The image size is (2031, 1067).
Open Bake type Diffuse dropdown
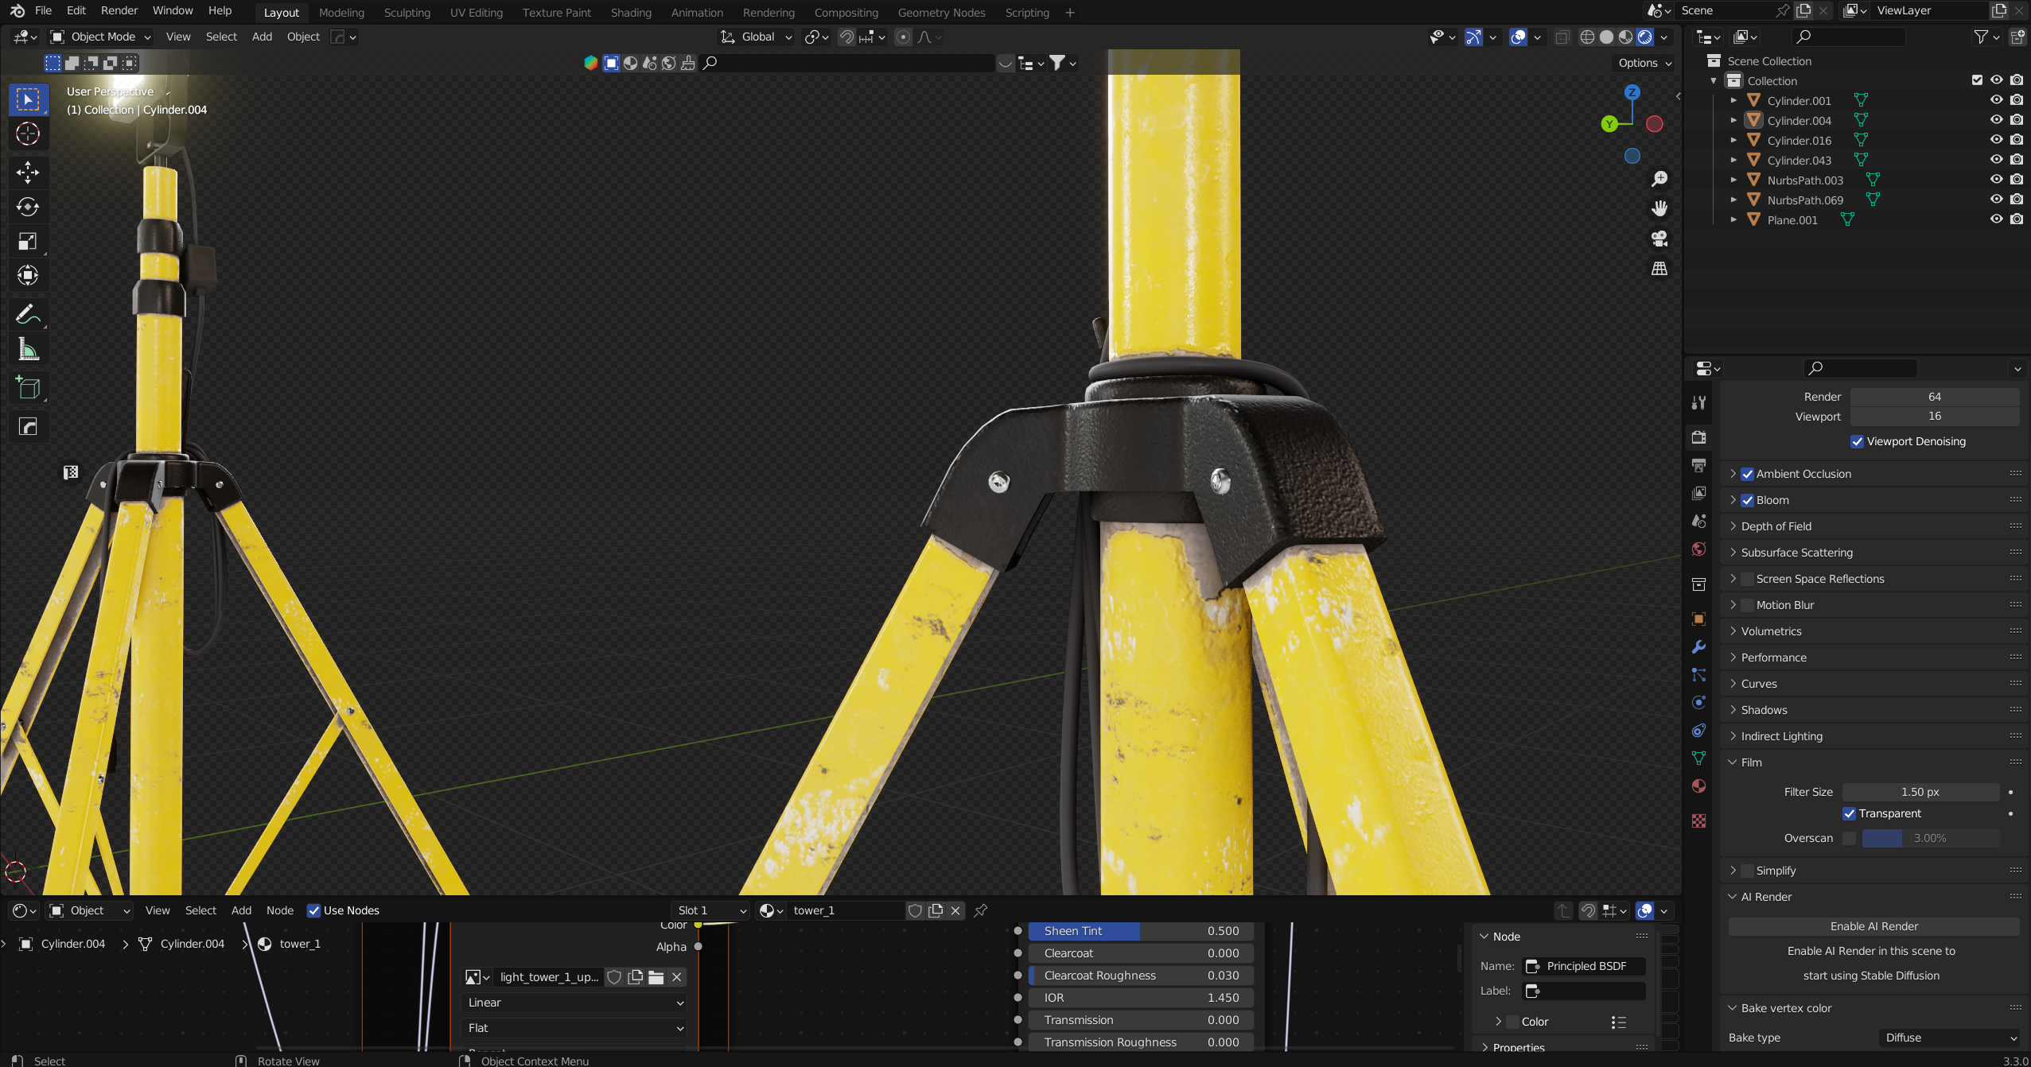(x=1950, y=1038)
